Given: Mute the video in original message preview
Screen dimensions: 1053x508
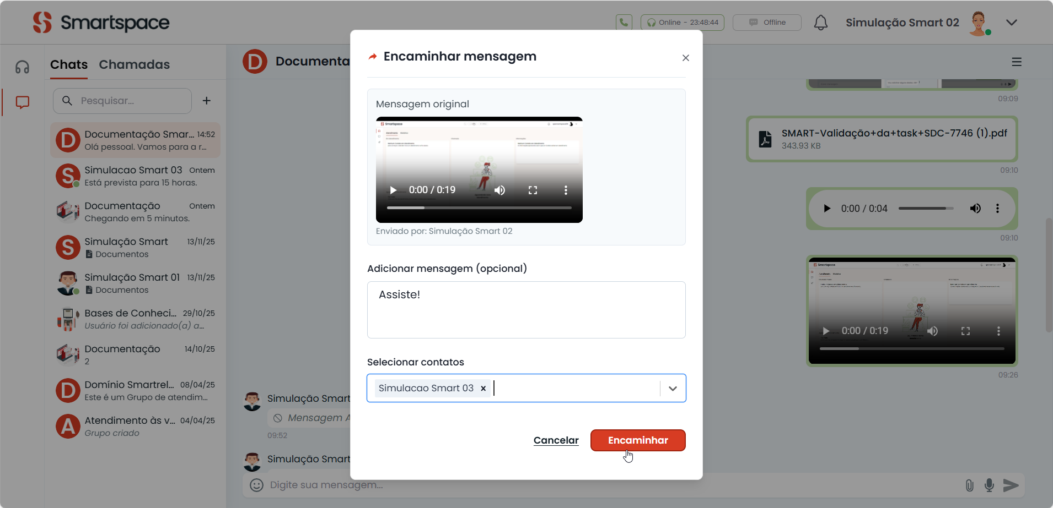Looking at the screenshot, I should click(499, 190).
